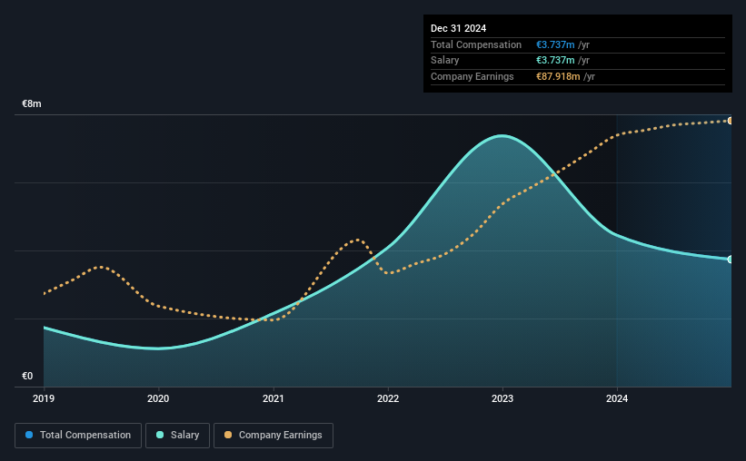Click the Salary label in tooltip
The height and width of the screenshot is (461, 746).
(445, 61)
